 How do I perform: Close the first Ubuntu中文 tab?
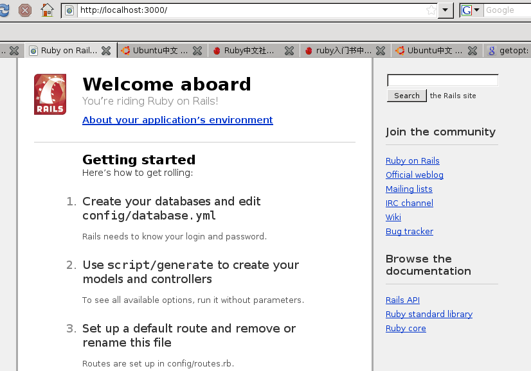pos(197,51)
